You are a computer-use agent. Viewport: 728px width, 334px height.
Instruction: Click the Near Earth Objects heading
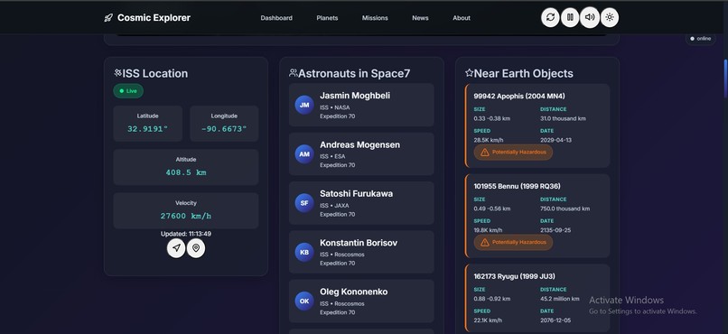(x=523, y=73)
